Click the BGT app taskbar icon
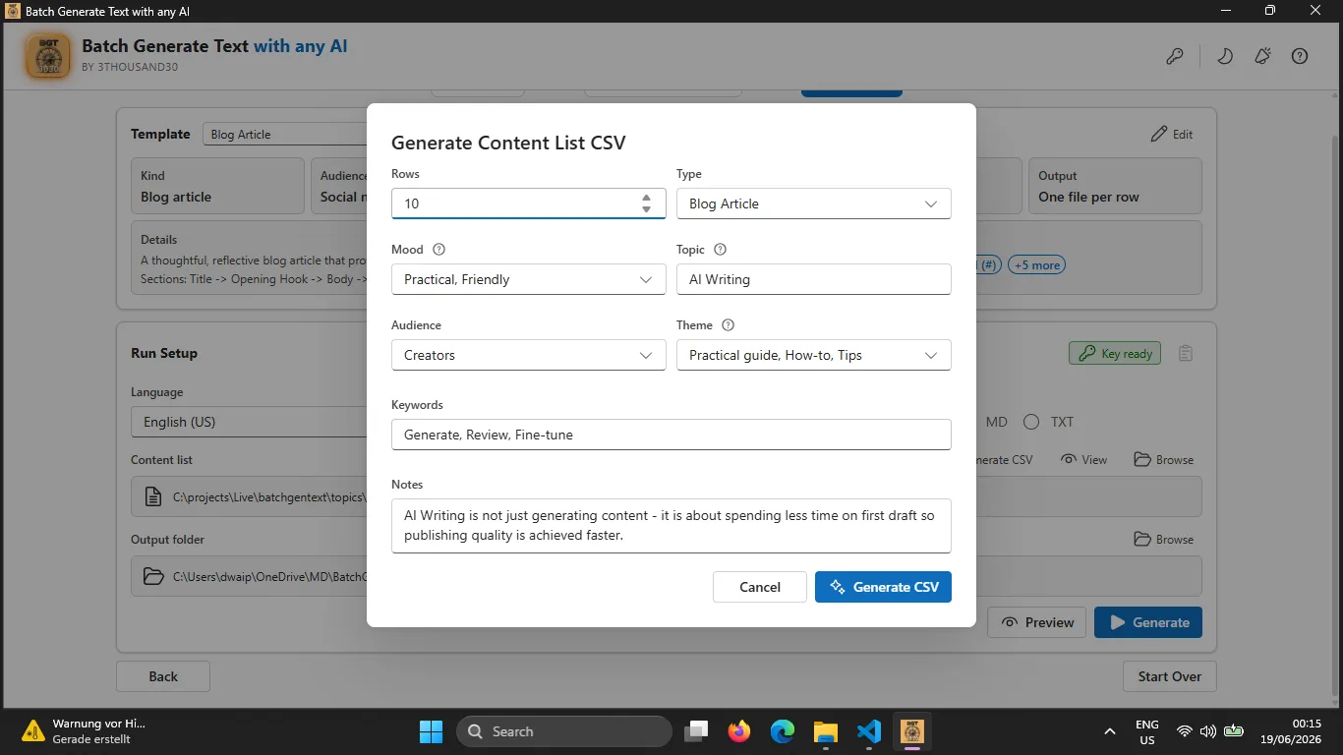The height and width of the screenshot is (755, 1343). tap(911, 731)
